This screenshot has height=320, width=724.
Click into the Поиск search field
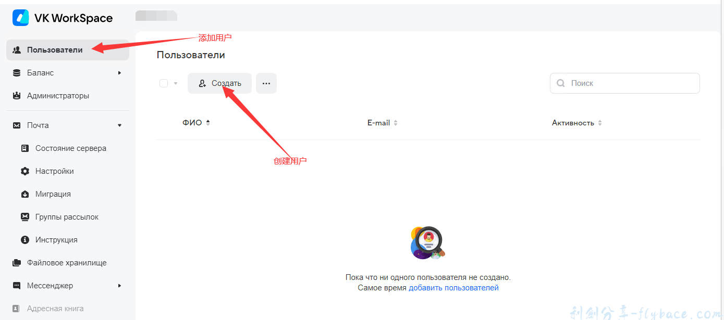(x=631, y=83)
